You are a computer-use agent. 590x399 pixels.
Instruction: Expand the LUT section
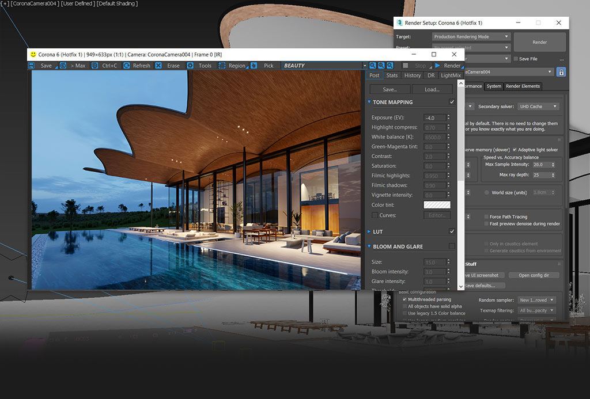click(x=369, y=231)
